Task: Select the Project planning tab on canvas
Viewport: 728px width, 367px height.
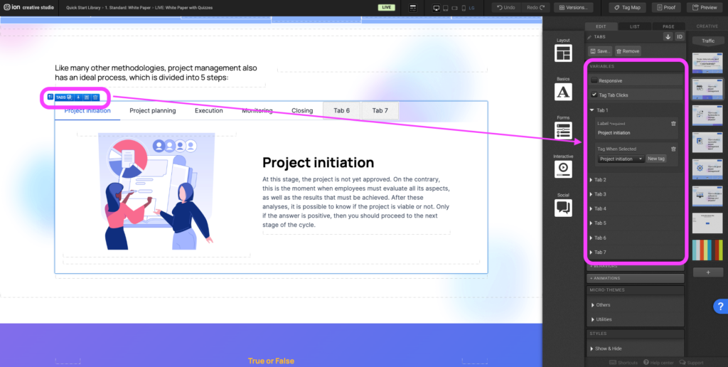Action: (x=154, y=111)
